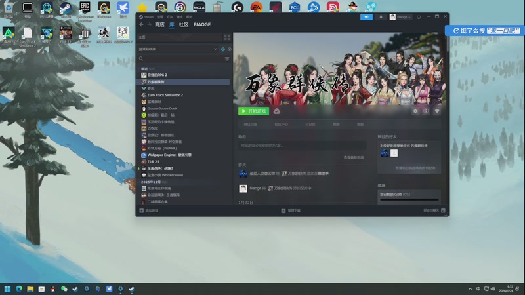The height and width of the screenshot is (295, 525).
Task: Open blue friend avatar in wishlist friends box
Action: click(x=385, y=153)
